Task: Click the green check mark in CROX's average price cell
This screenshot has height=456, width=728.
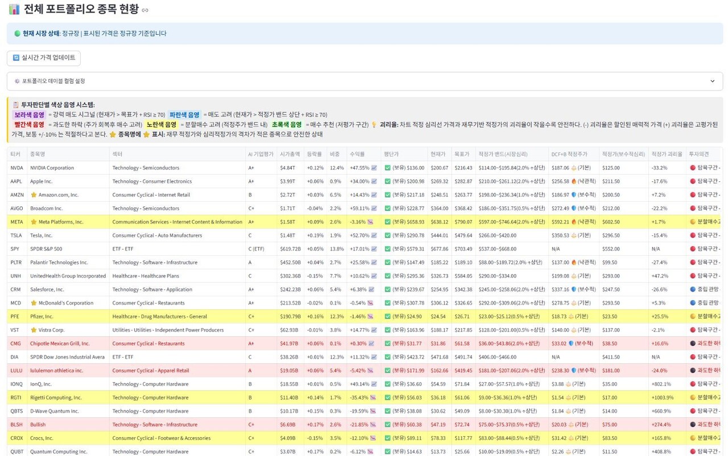Action: [x=387, y=438]
